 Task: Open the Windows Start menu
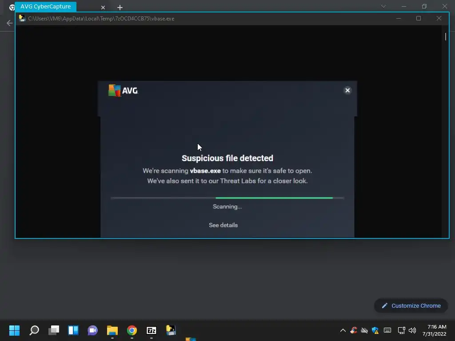click(14, 330)
